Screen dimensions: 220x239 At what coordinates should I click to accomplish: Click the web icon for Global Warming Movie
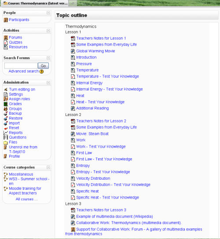(x=73, y=51)
